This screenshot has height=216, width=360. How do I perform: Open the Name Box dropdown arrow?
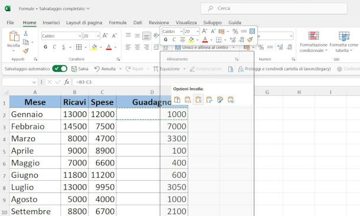[x=34, y=82]
